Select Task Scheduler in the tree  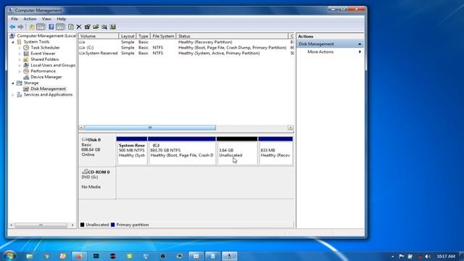point(45,48)
